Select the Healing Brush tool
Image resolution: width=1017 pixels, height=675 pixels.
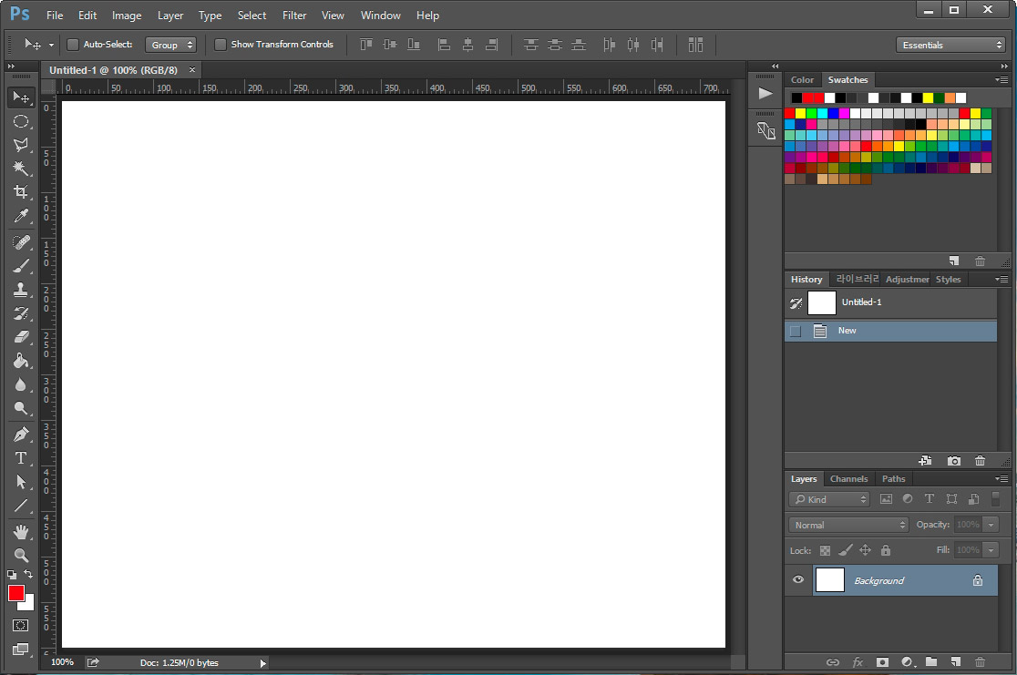[21, 242]
